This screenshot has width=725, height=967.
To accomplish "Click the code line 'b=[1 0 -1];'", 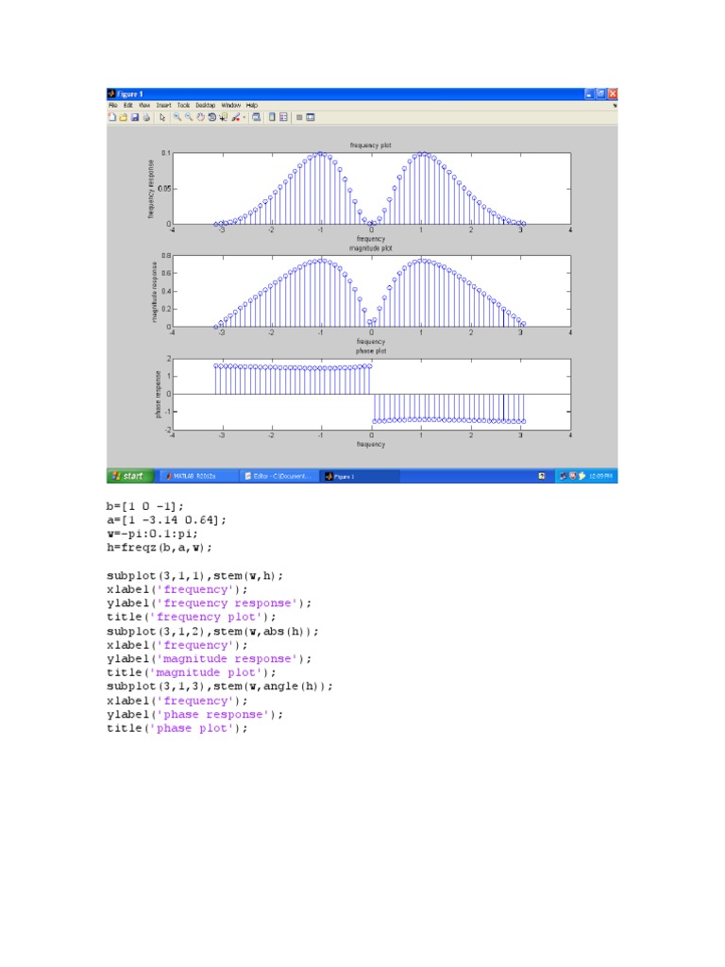I will [x=144, y=506].
